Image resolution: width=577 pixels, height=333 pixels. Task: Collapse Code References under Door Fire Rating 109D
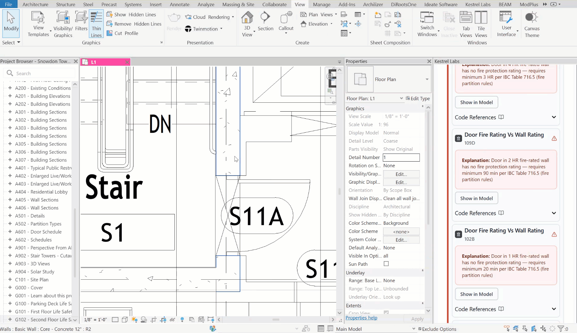(x=554, y=213)
